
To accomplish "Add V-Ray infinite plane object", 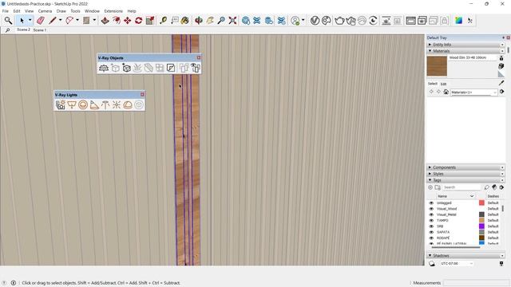I will click(104, 68).
